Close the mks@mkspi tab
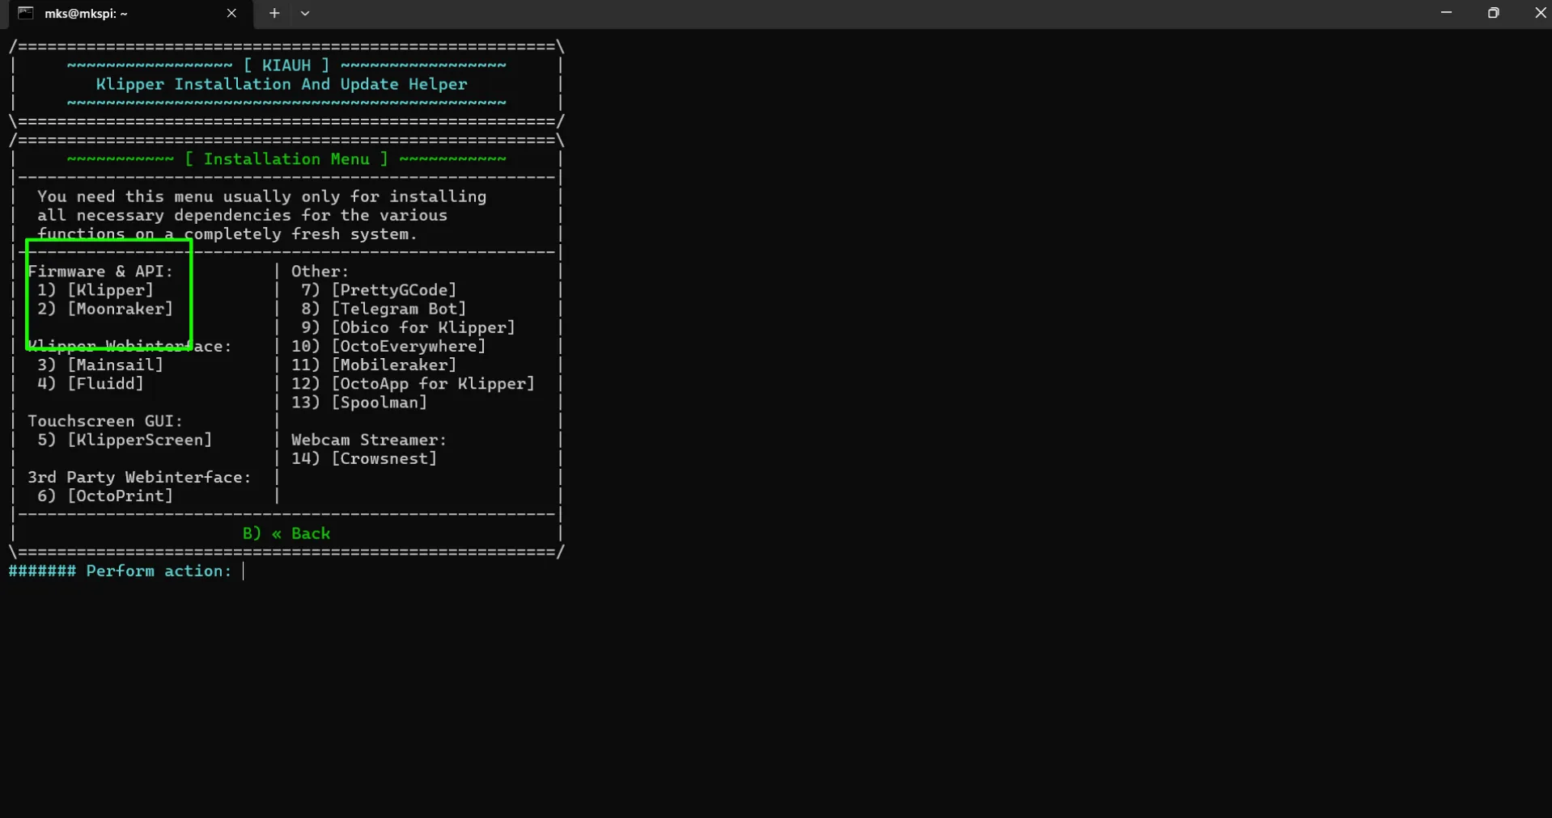Screen dimensions: 1552x818 pyautogui.click(x=231, y=13)
